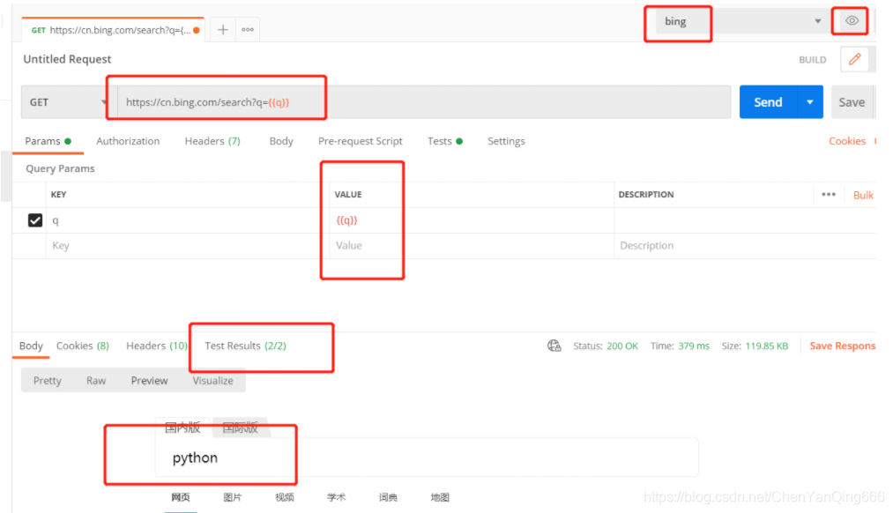The image size is (893, 513).
Task: Open the Authorization tab
Action: pos(128,141)
